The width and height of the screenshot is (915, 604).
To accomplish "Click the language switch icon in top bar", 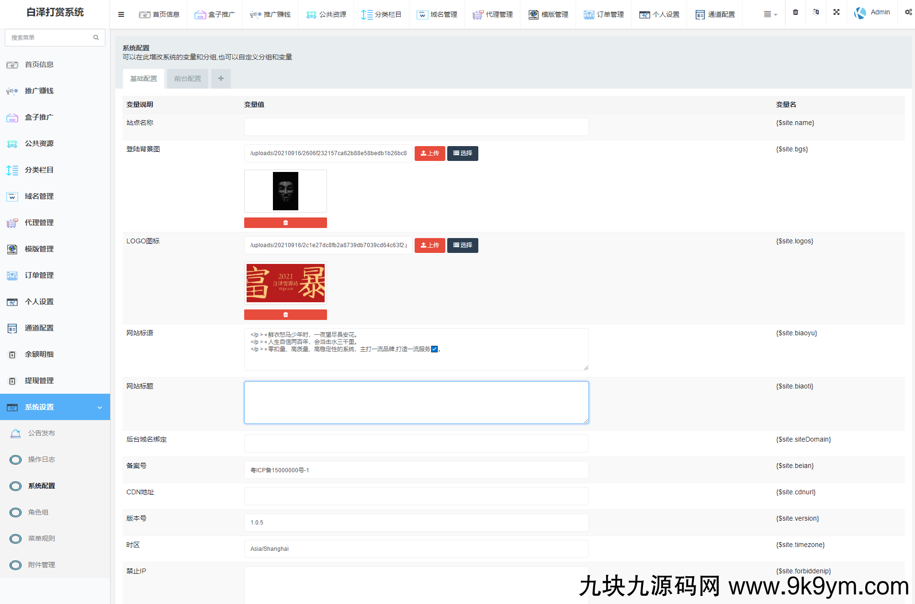I will click(816, 12).
